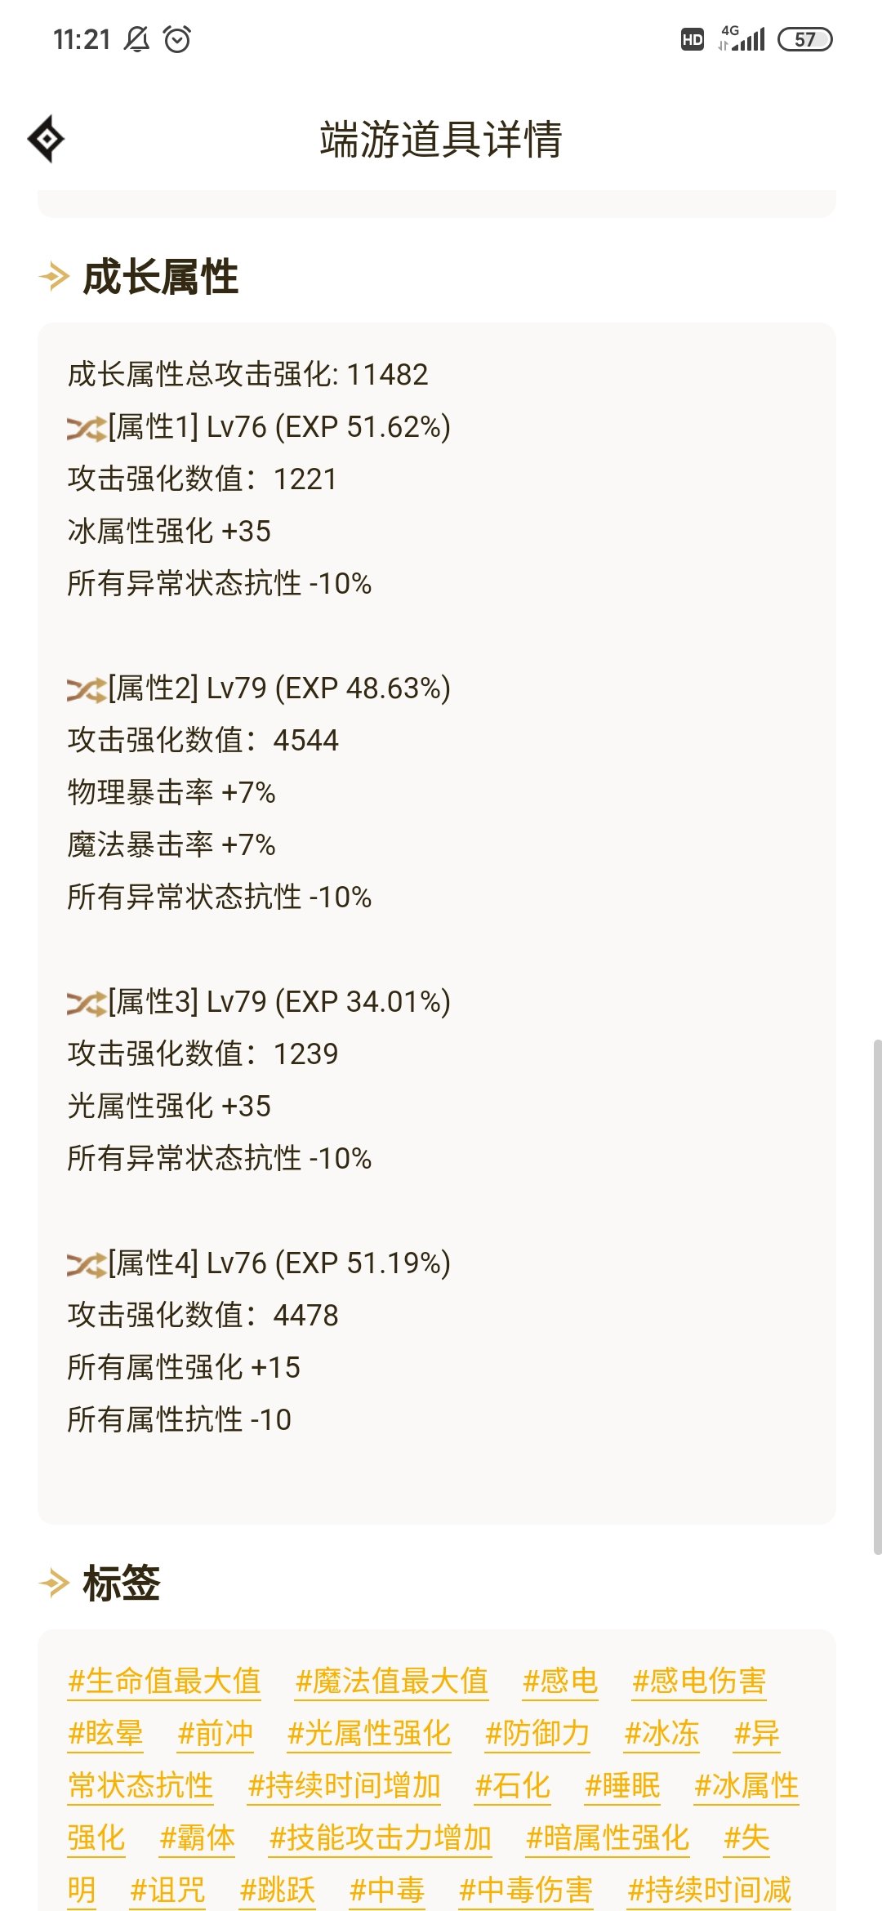Select the #持续时间增加 tag
The image size is (882, 1911).
pyautogui.click(x=345, y=1785)
